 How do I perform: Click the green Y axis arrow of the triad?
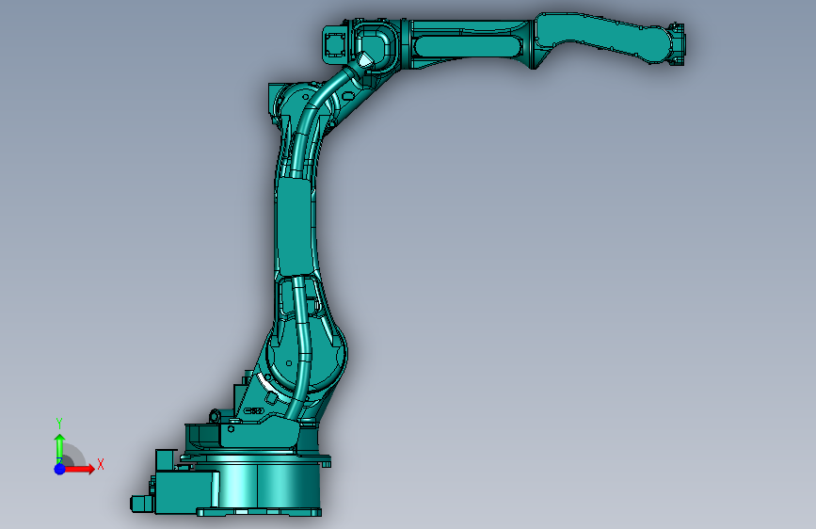(x=59, y=448)
